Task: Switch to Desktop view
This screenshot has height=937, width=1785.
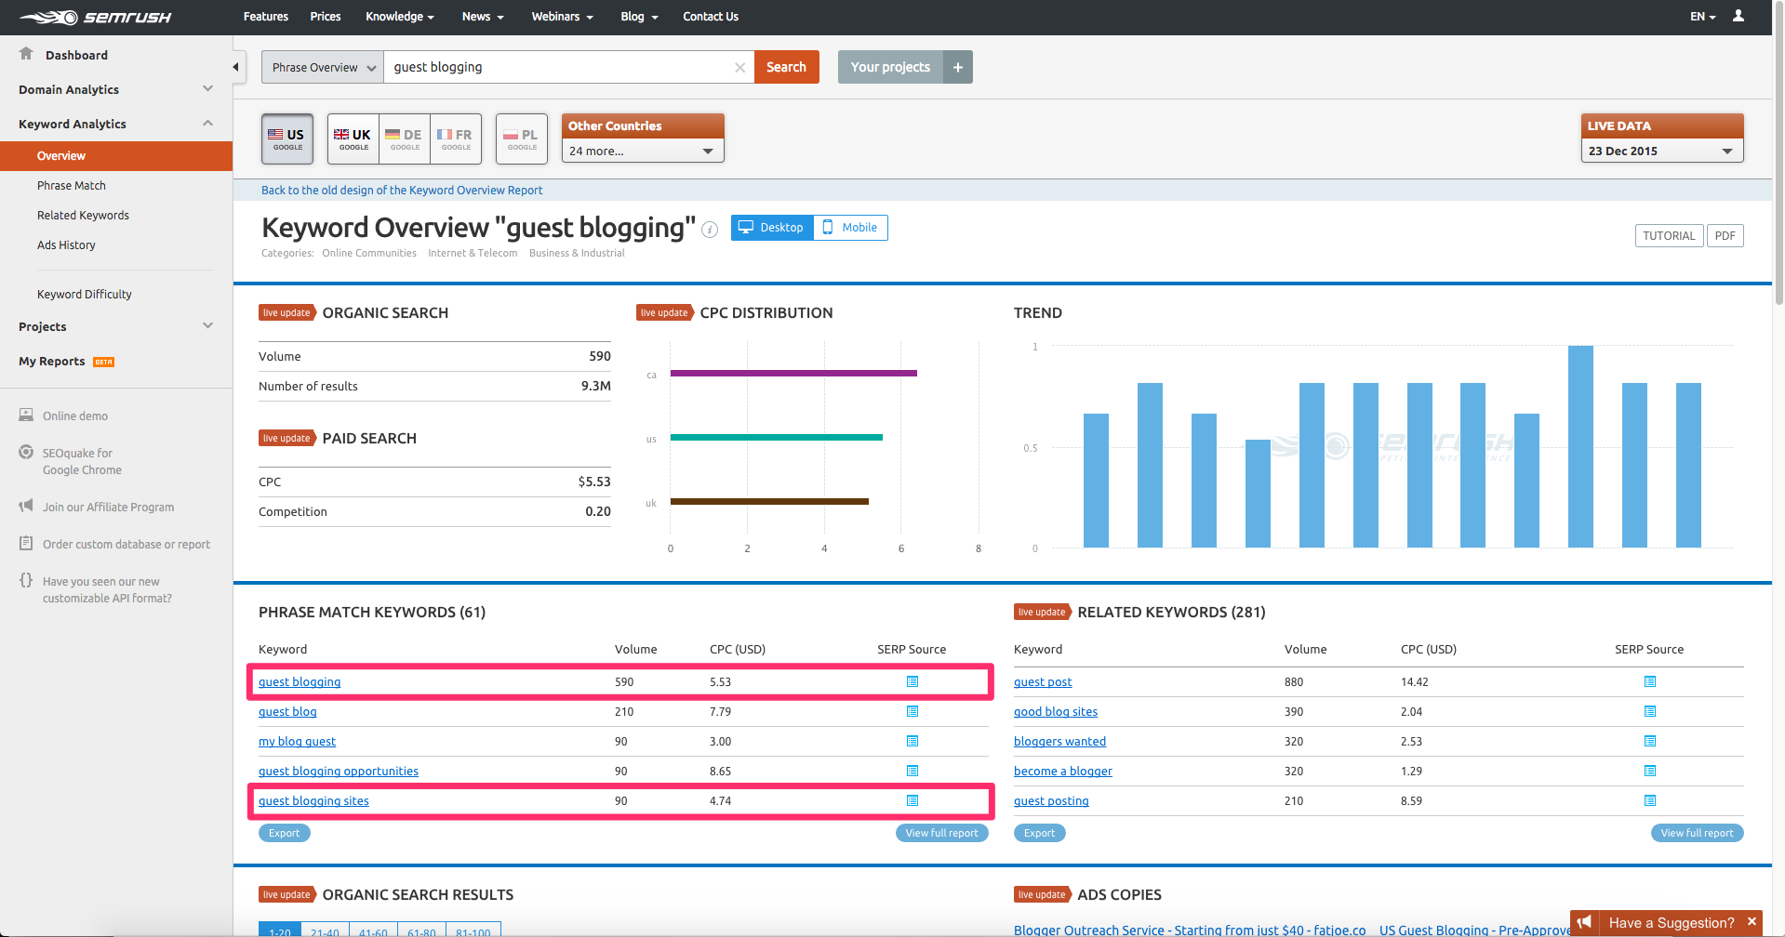Action: tap(772, 228)
